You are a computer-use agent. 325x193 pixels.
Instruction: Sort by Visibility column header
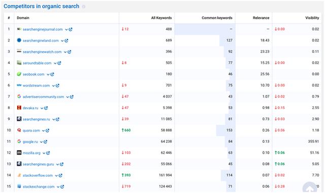pos(312,18)
